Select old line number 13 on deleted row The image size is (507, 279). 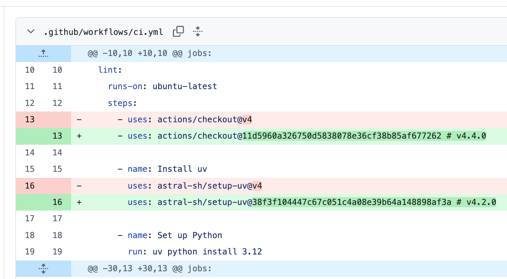point(30,120)
